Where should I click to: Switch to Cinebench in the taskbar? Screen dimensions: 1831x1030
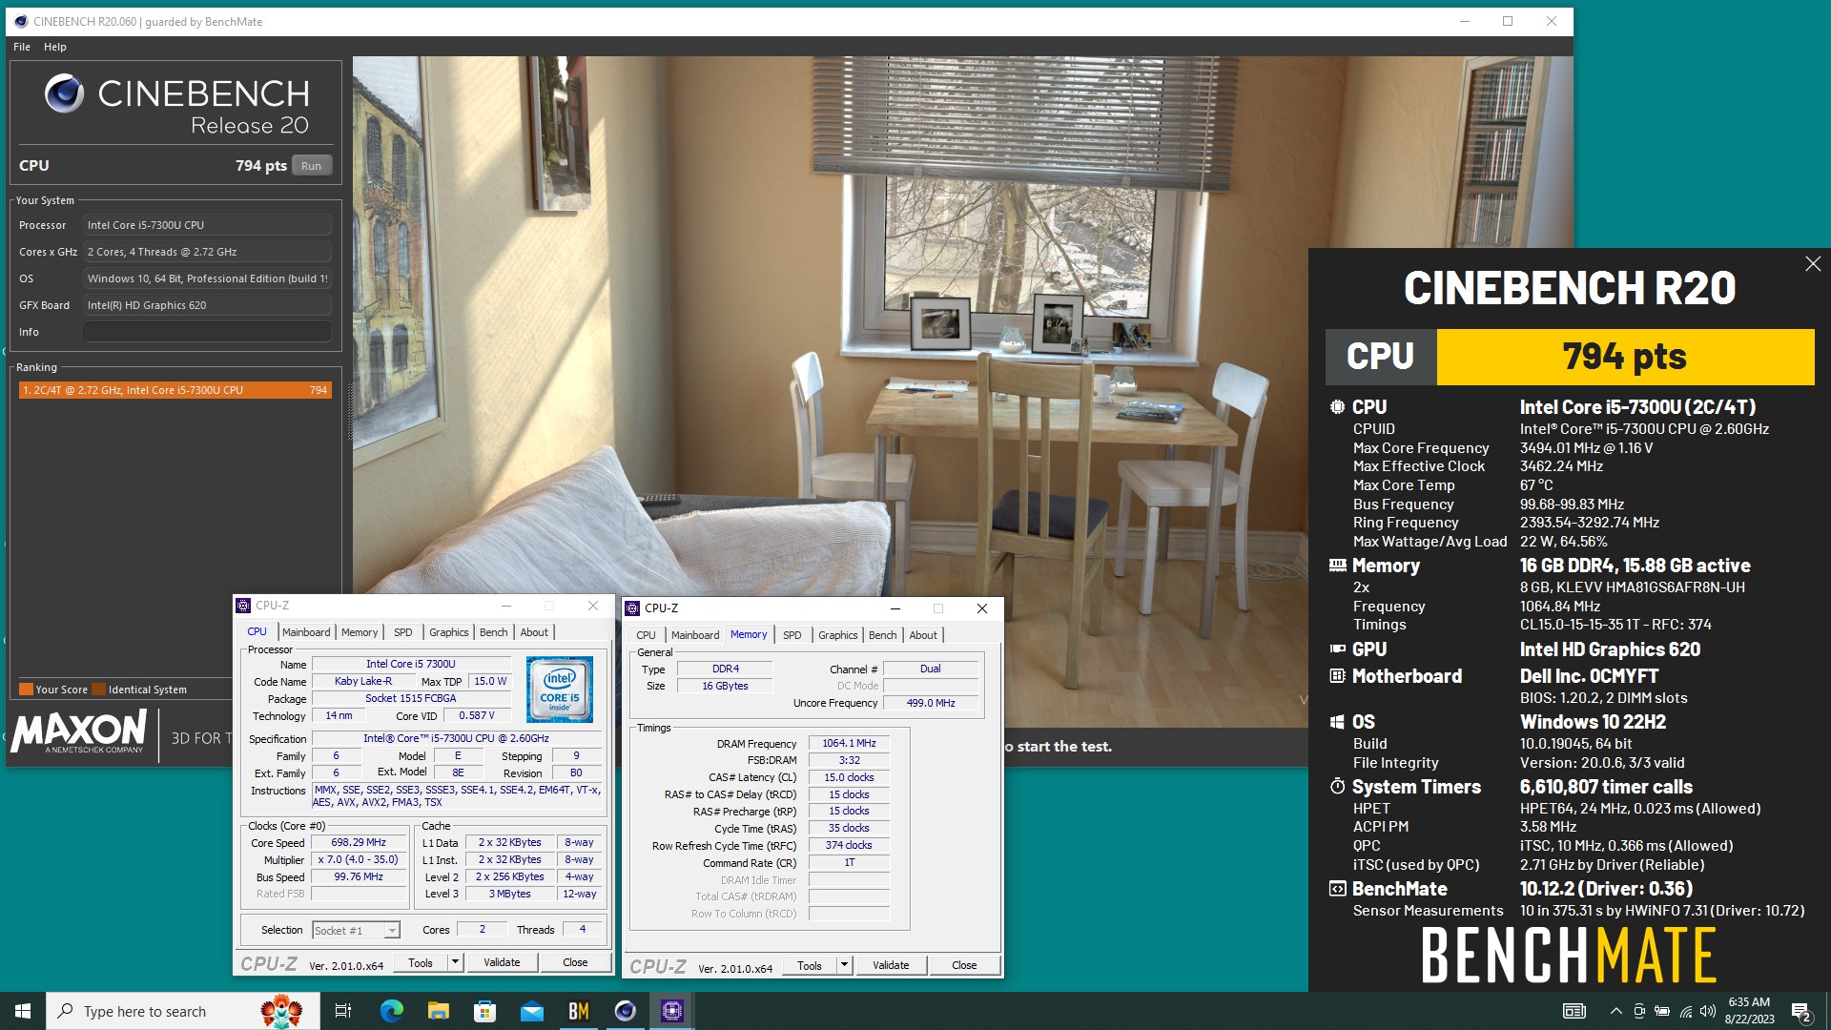(x=625, y=1011)
